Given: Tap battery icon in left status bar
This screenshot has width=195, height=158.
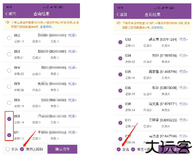Looking at the screenshot, I should pos(60,7).
